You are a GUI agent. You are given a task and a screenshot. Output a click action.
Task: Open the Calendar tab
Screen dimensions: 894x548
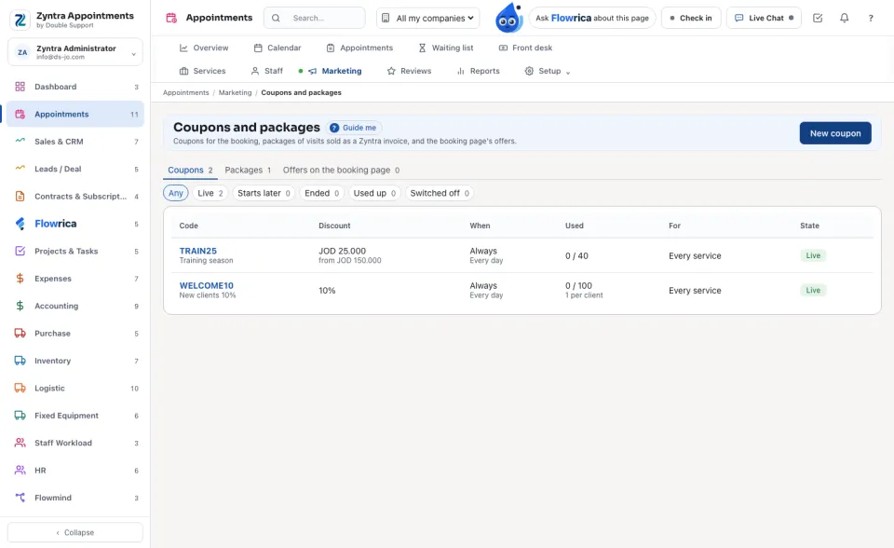[x=278, y=48]
